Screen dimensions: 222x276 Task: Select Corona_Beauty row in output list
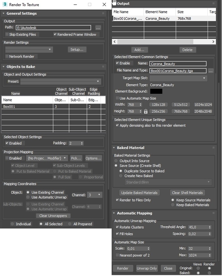click(x=164, y=18)
